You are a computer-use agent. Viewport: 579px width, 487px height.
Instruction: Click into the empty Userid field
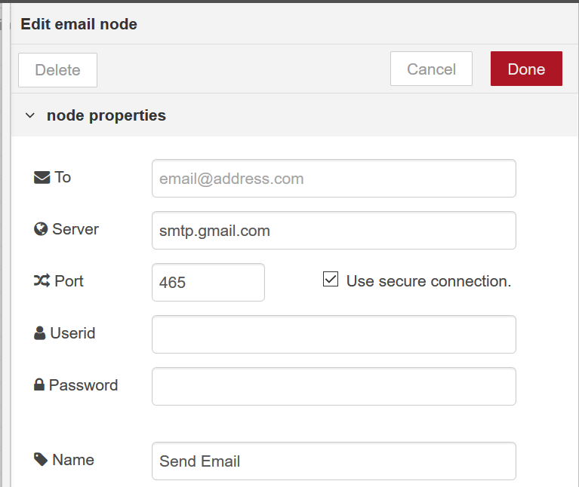coord(334,335)
